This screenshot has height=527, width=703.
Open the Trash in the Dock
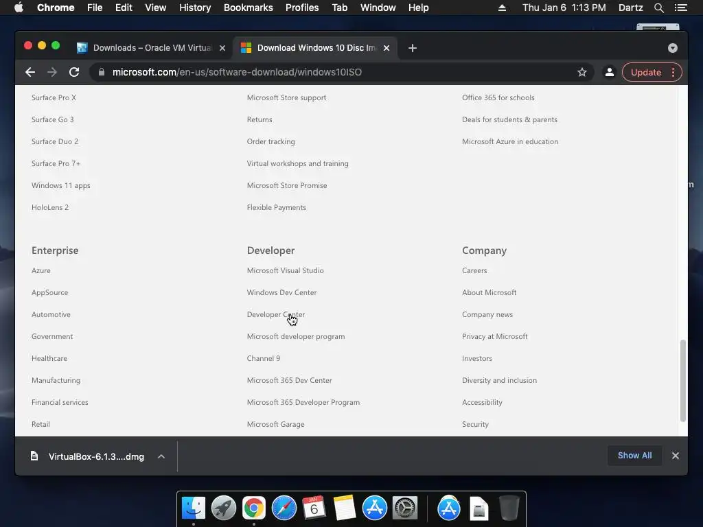click(x=509, y=508)
